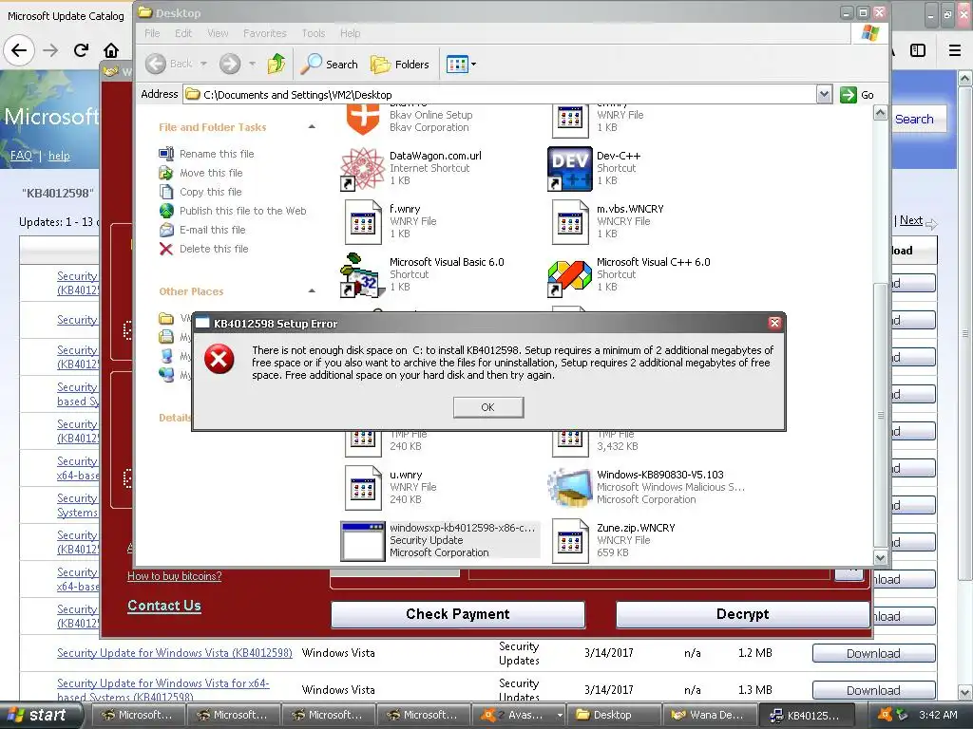Open the How to buy bitcoins? link
973x729 pixels.
[175, 576]
